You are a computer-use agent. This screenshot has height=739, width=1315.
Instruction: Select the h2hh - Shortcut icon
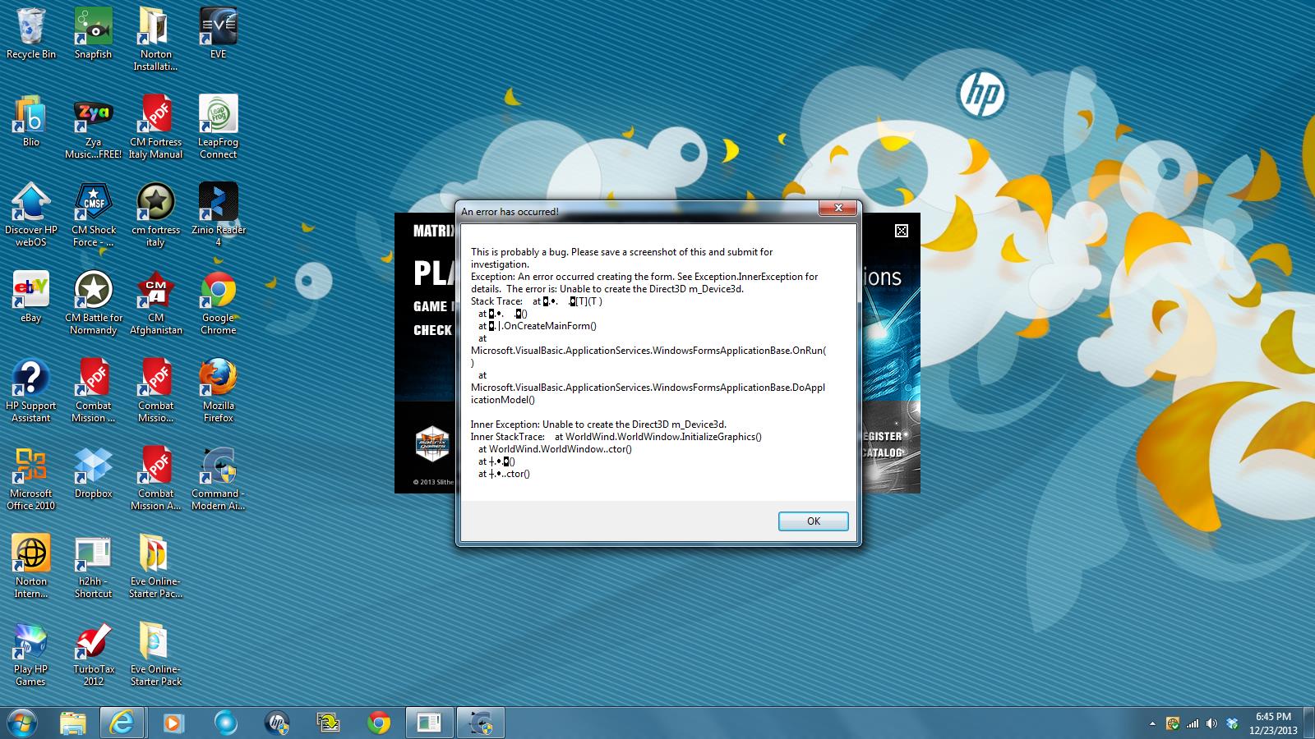[93, 567]
